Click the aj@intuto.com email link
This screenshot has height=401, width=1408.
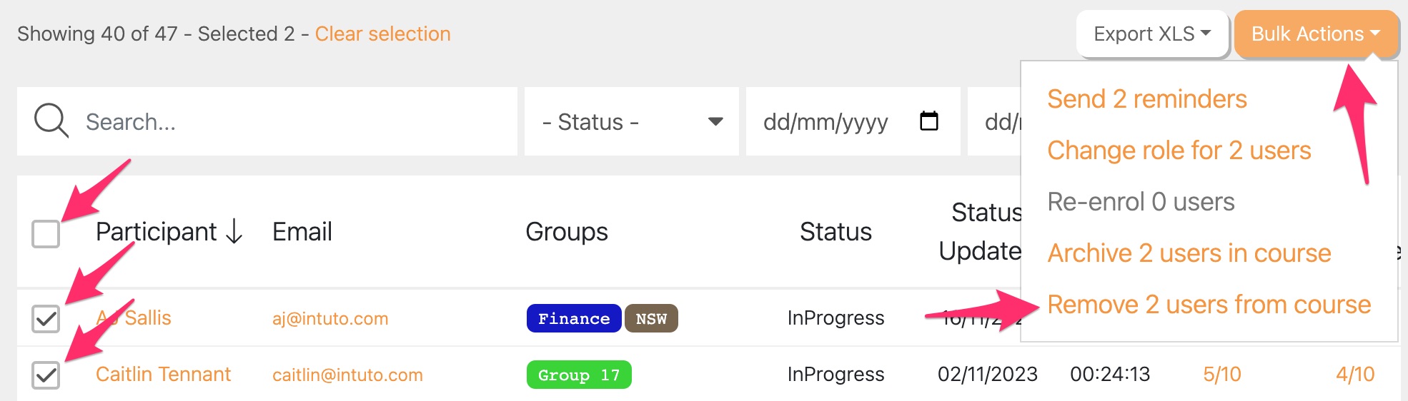point(330,318)
